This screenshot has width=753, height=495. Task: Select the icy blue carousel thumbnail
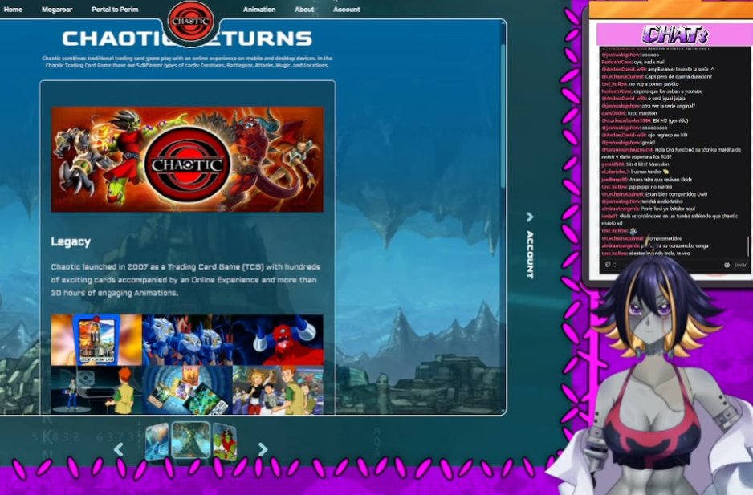pos(157,442)
